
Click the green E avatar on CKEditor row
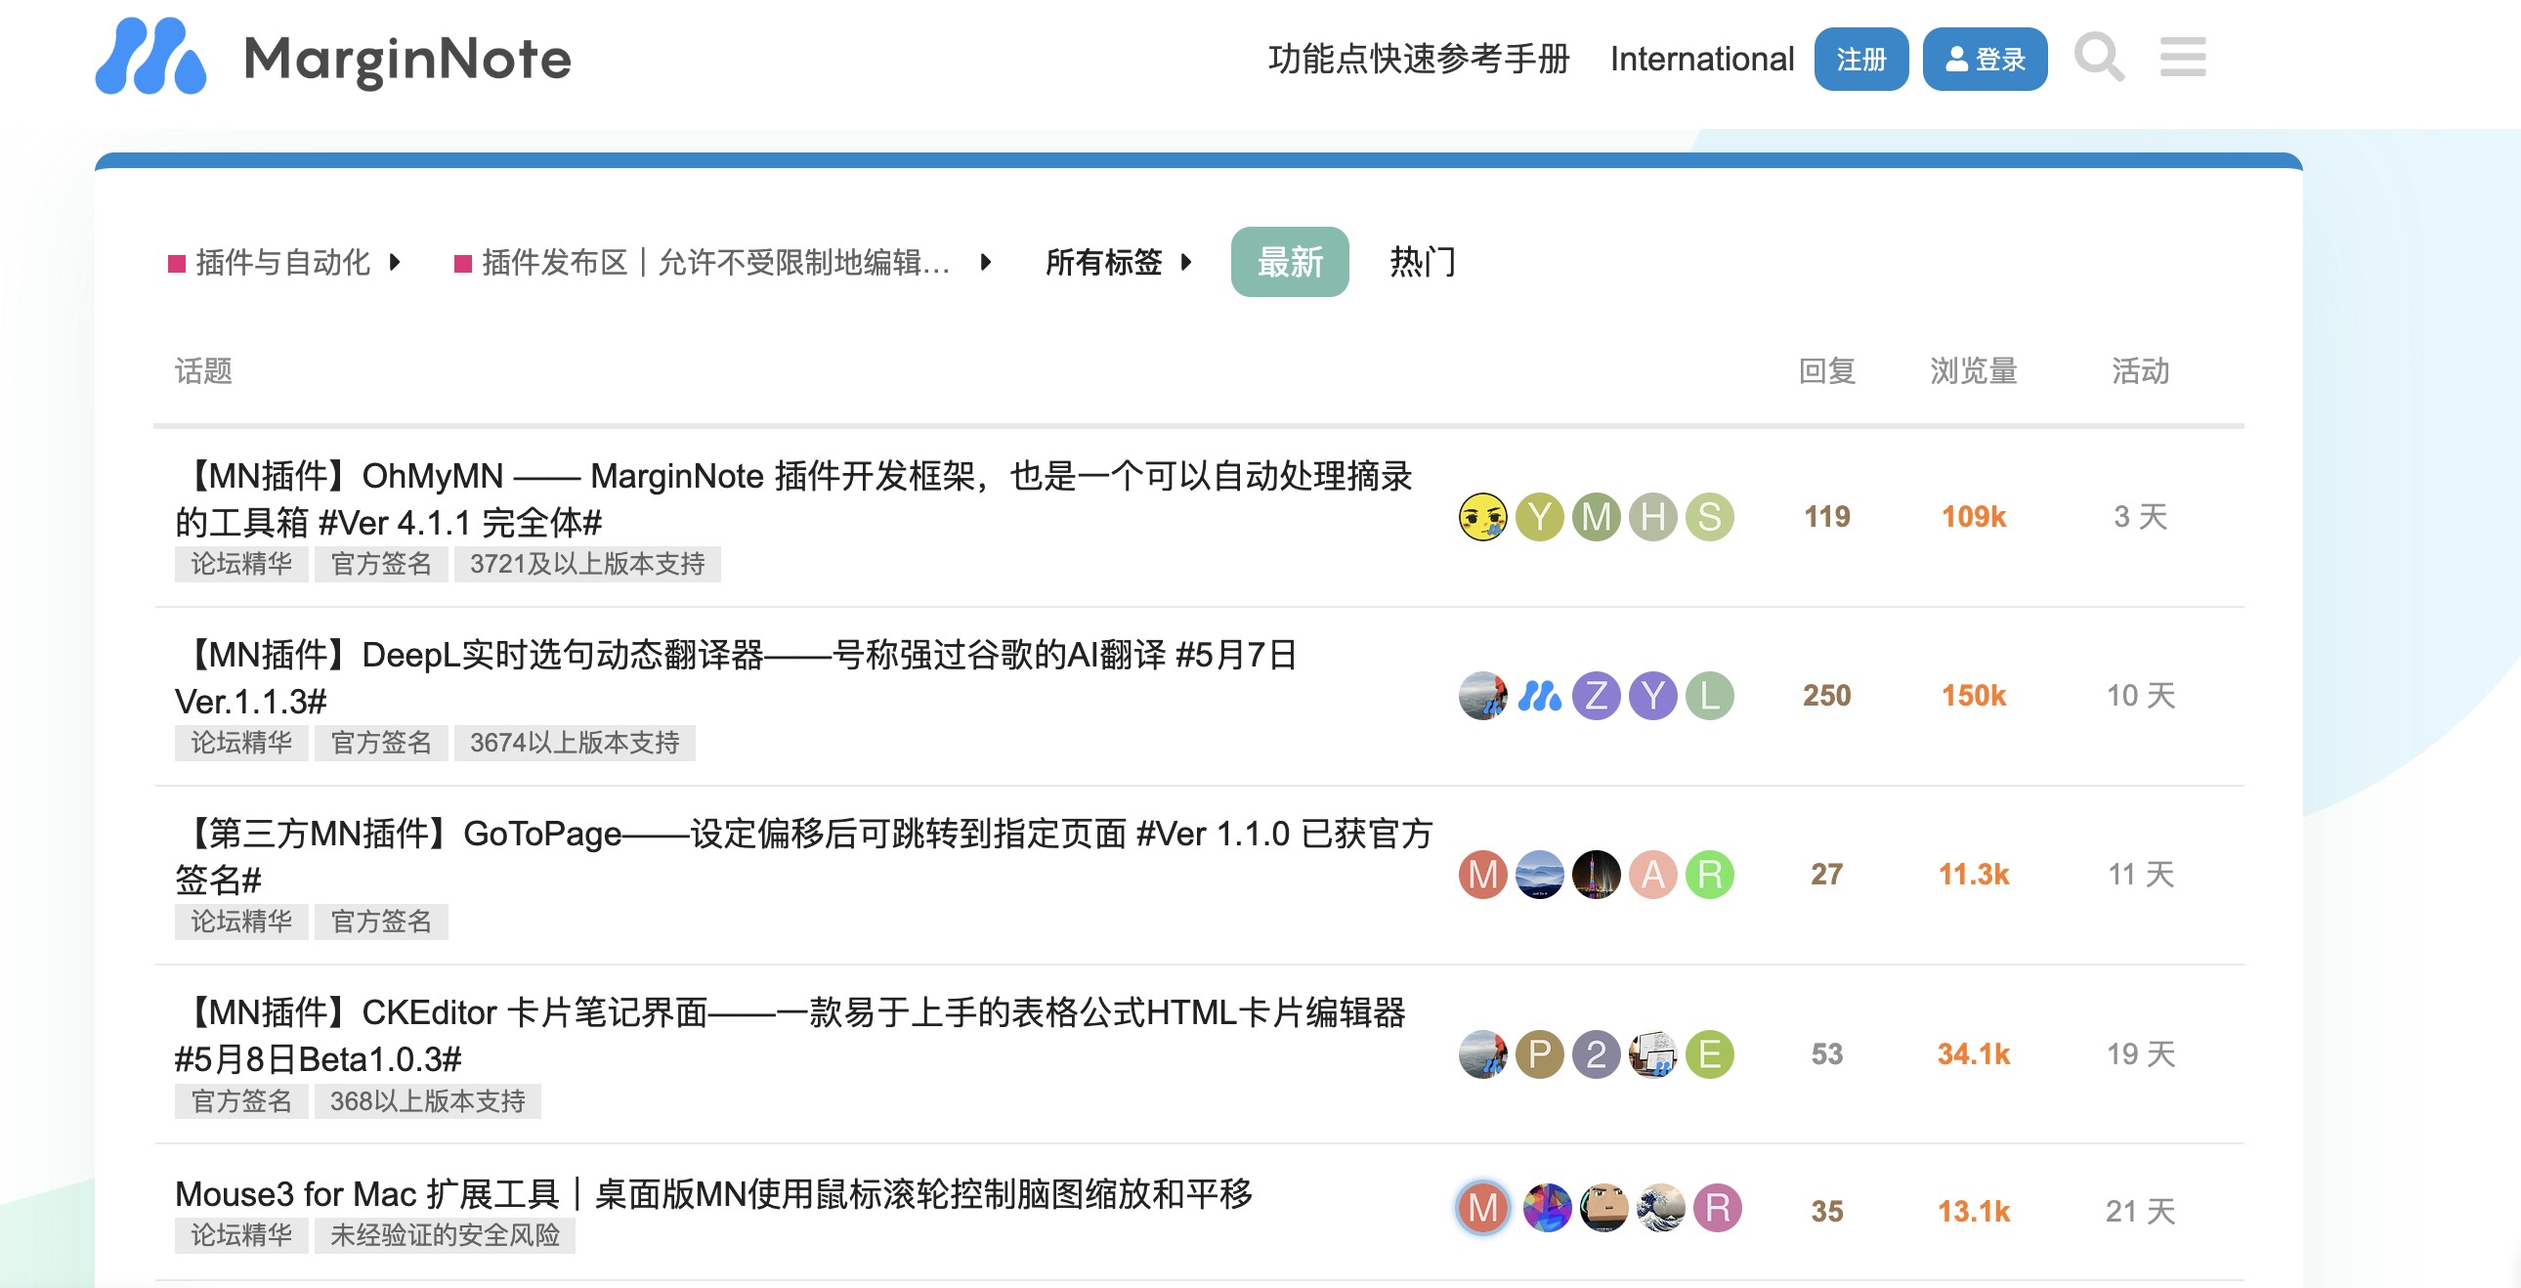[x=1709, y=1054]
